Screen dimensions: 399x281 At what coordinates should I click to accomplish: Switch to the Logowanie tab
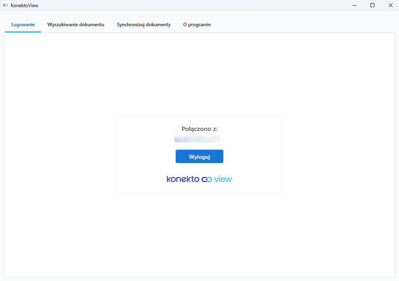point(23,25)
